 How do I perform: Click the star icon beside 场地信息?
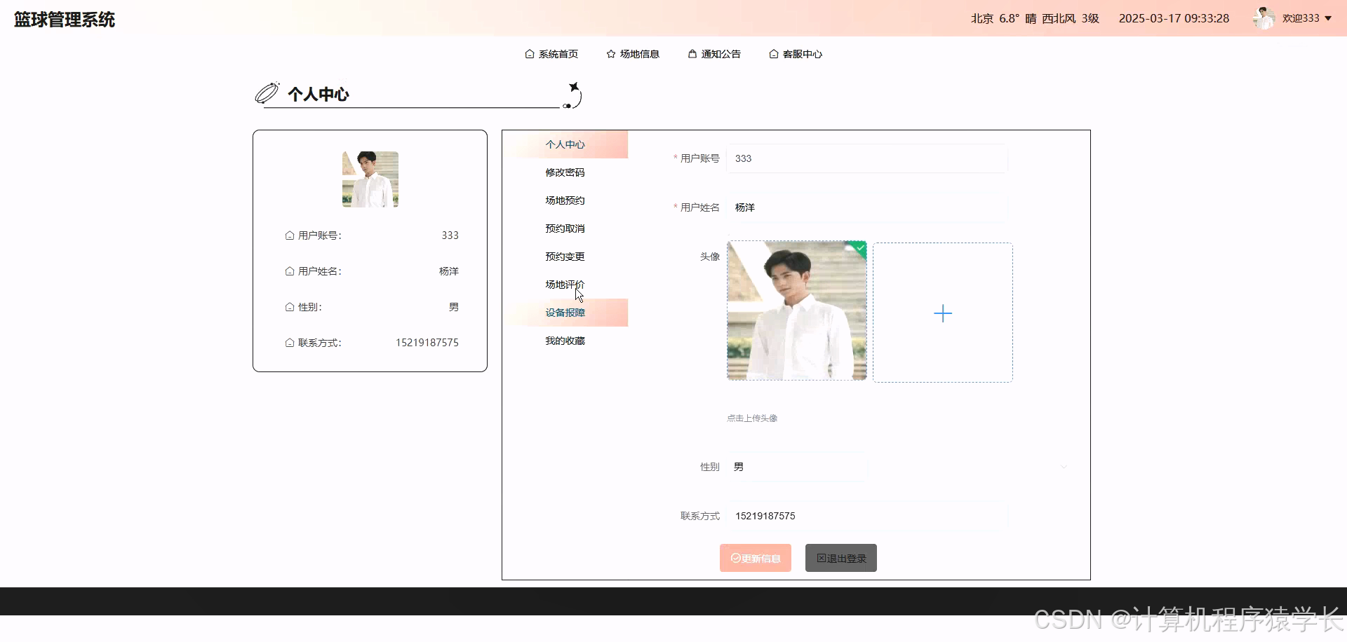pos(609,54)
